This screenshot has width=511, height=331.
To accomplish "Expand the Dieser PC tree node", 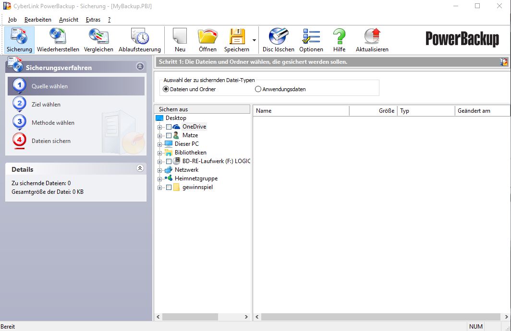I will click(159, 144).
